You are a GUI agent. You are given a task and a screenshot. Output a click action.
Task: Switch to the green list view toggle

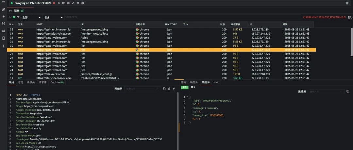point(14,17)
